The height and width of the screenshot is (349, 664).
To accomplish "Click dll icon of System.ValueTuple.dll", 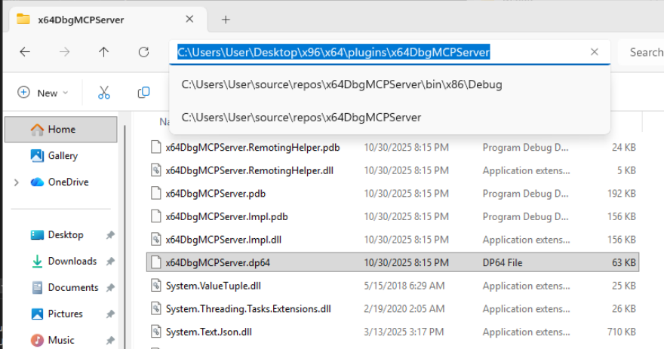I will click(x=156, y=286).
